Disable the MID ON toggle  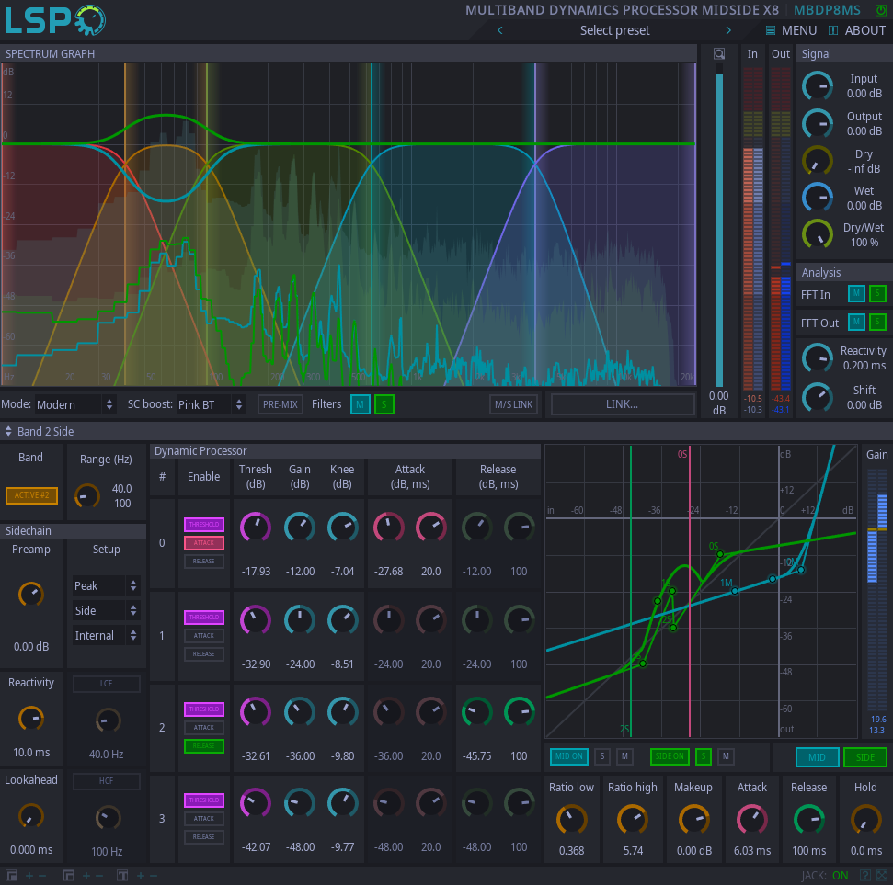[568, 756]
